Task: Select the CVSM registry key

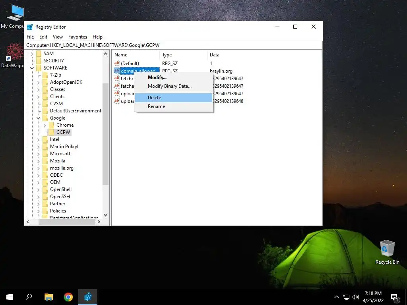Action: tap(56, 104)
